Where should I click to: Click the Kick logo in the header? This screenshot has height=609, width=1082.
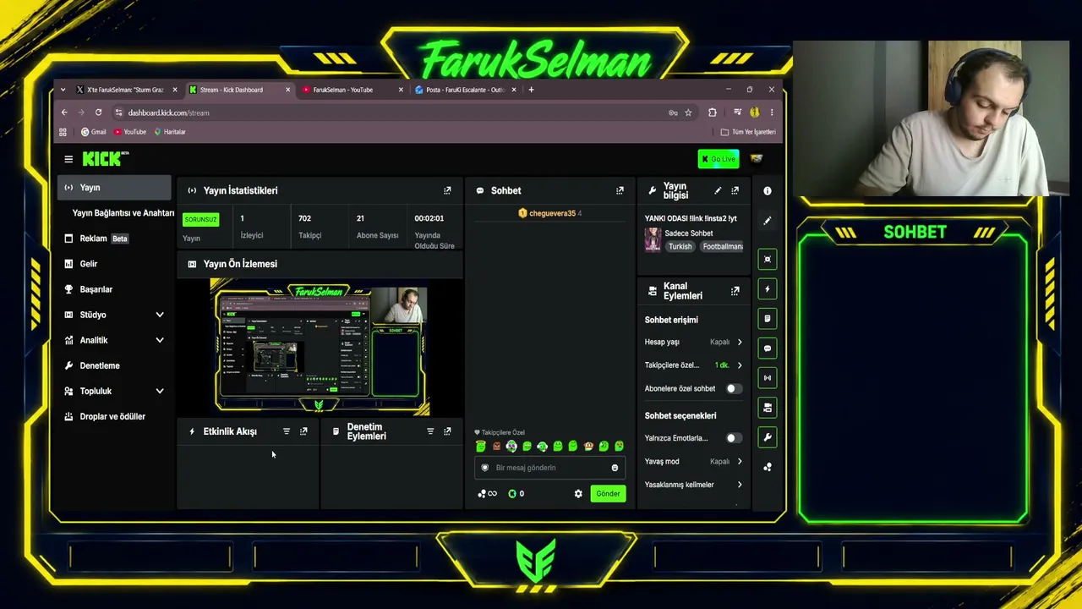pos(106,159)
